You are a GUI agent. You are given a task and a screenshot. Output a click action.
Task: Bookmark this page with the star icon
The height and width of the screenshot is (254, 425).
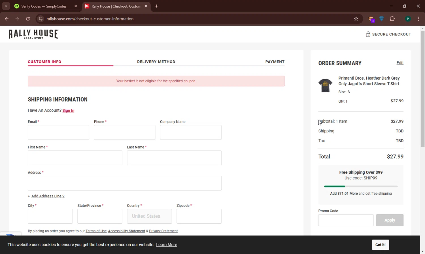click(356, 19)
